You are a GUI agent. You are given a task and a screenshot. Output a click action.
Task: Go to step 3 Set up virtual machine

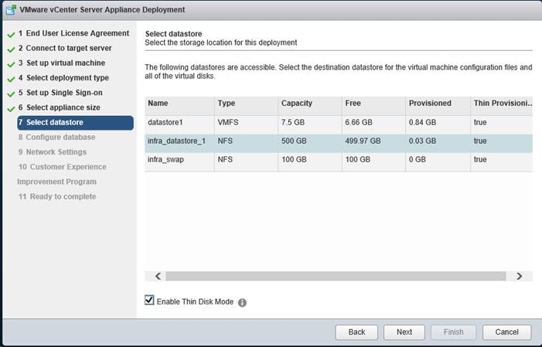[x=62, y=63]
